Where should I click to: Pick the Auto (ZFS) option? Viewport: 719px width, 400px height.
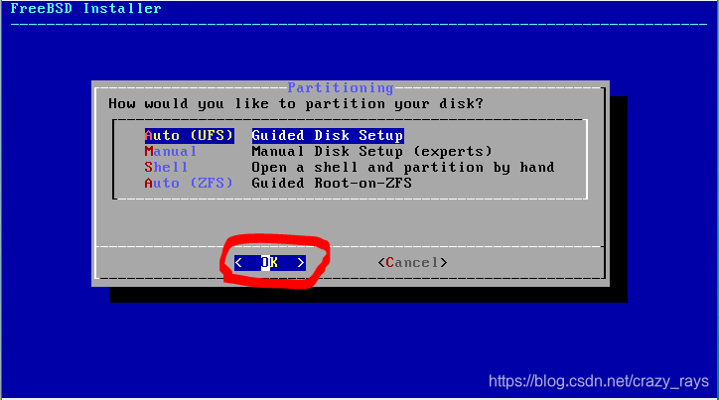point(189,184)
